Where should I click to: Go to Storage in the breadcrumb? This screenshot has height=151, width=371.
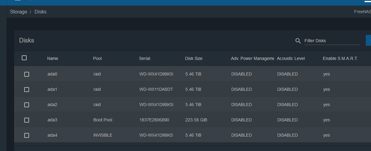[x=18, y=12]
